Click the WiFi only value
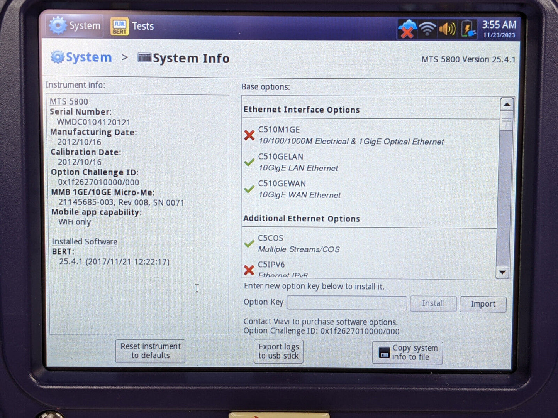Viewport: 558px width, 418px height. click(75, 222)
